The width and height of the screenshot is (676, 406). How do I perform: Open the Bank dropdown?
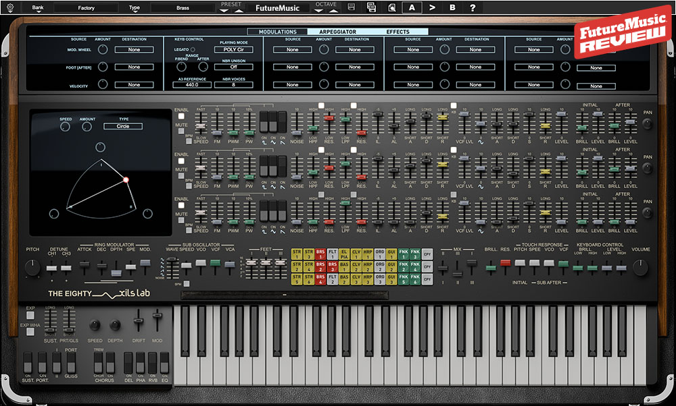[38, 7]
